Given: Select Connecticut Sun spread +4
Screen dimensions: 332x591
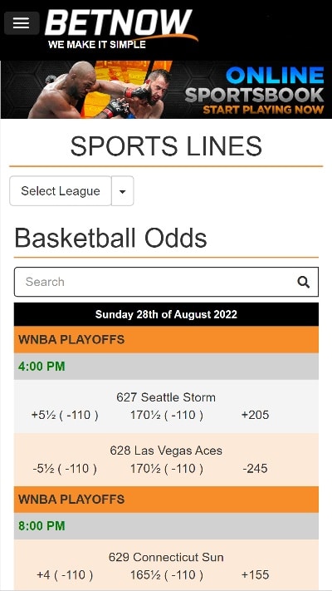Looking at the screenshot, I should coord(65,575).
